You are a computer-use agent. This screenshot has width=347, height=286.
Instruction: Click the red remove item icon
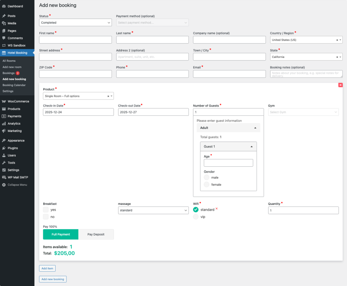(340, 85)
